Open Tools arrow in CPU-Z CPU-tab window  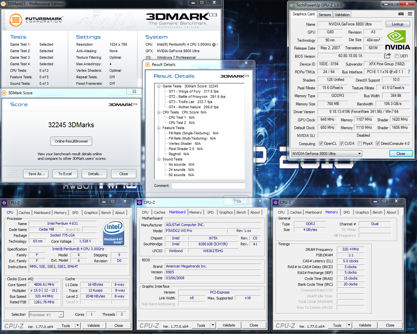(78, 326)
